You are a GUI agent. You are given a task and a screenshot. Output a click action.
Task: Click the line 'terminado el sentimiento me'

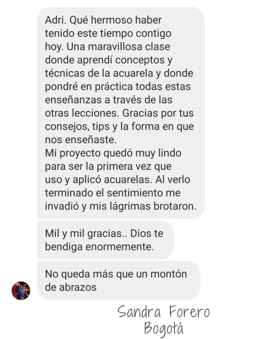(x=113, y=193)
